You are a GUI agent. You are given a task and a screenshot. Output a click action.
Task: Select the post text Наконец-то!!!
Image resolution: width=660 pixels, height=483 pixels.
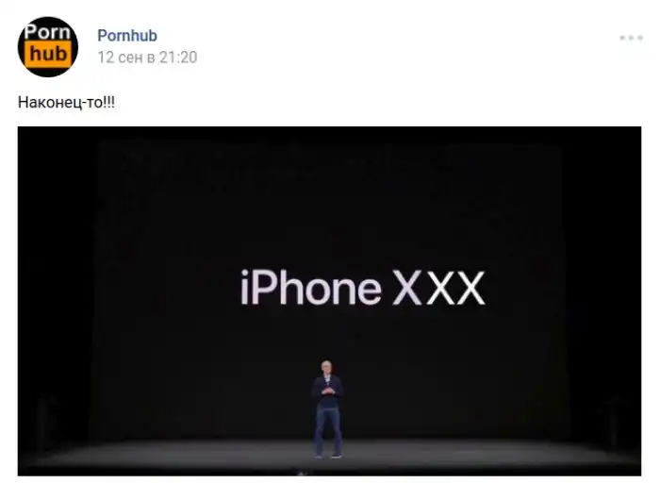click(66, 102)
